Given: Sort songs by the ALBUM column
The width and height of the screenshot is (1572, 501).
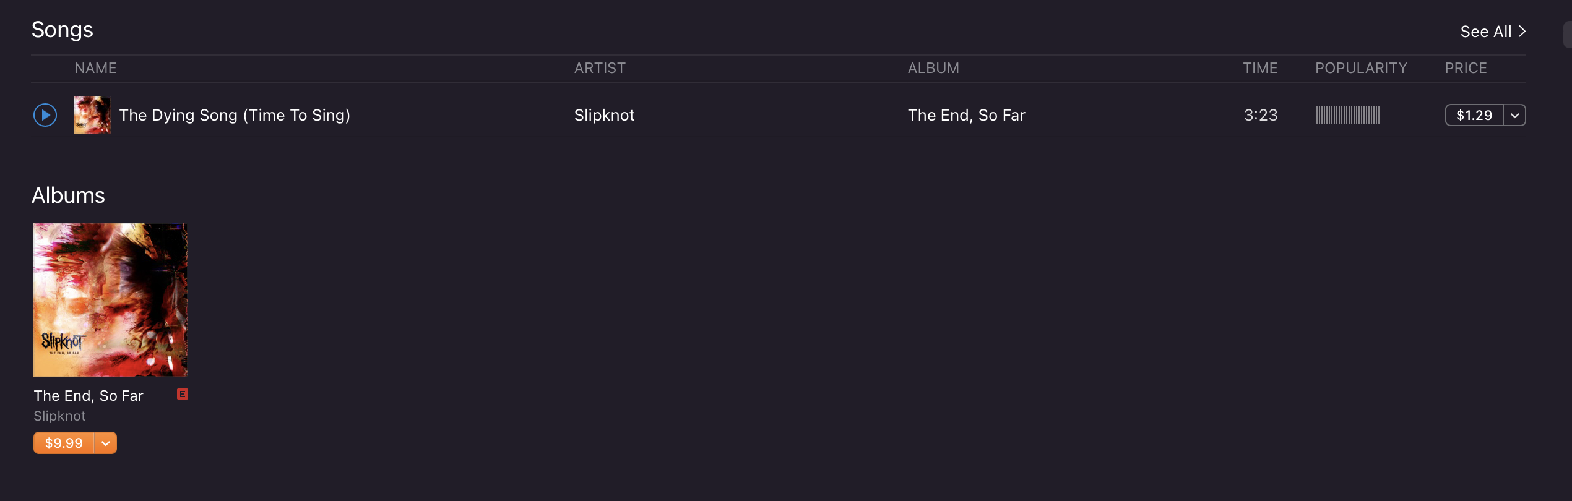Looking at the screenshot, I should tap(933, 68).
